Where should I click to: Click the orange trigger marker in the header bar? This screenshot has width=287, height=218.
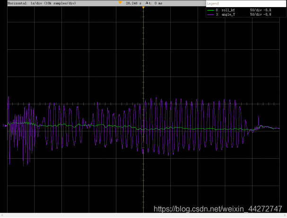[x=120, y=2]
